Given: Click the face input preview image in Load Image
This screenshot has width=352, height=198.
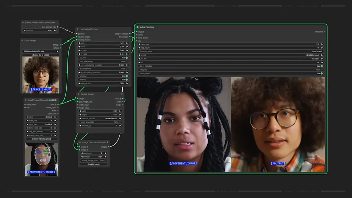Looking at the screenshot, I should coord(41,75).
